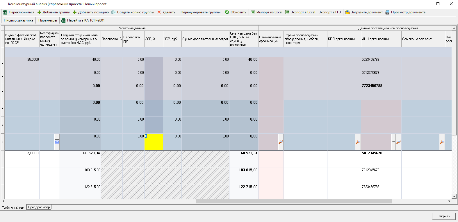Open lookup in Наименование организации cell
The height and width of the screenshot is (222, 458).
(x=281, y=142)
